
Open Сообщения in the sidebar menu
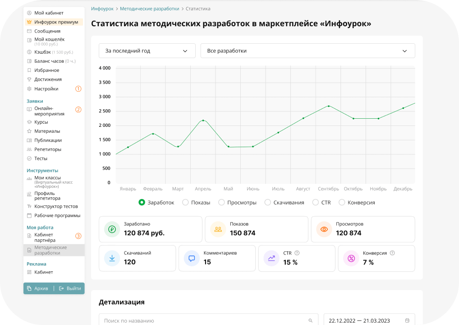click(x=47, y=31)
